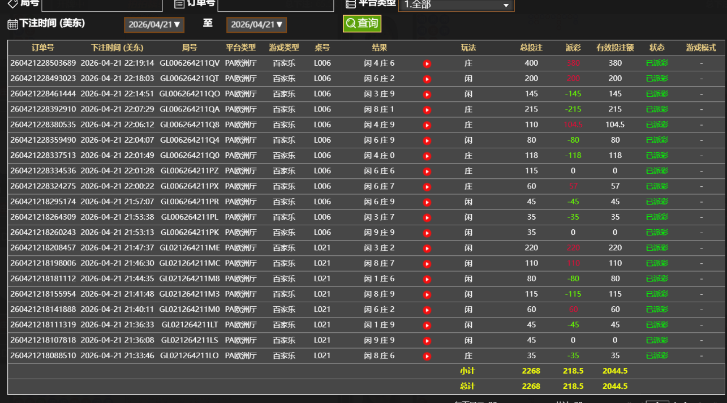Click the 总计 grand total label
The width and height of the screenshot is (727, 403).
pos(467,386)
